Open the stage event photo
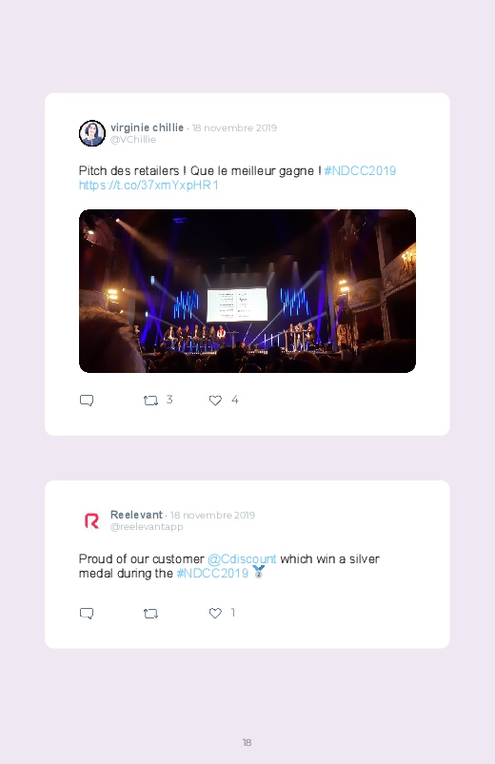The image size is (495, 764). coord(247,291)
